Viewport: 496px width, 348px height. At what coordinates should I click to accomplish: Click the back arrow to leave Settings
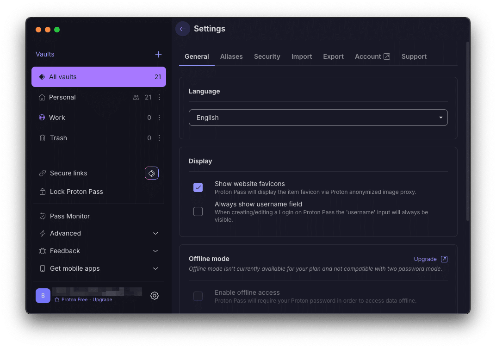coord(182,29)
